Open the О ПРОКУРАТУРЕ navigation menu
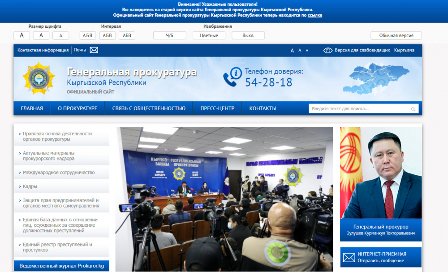The image size is (448, 272). (x=77, y=108)
